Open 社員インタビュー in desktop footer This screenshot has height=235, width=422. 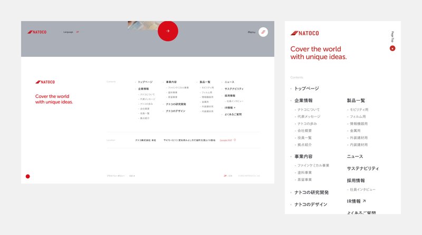(x=235, y=101)
